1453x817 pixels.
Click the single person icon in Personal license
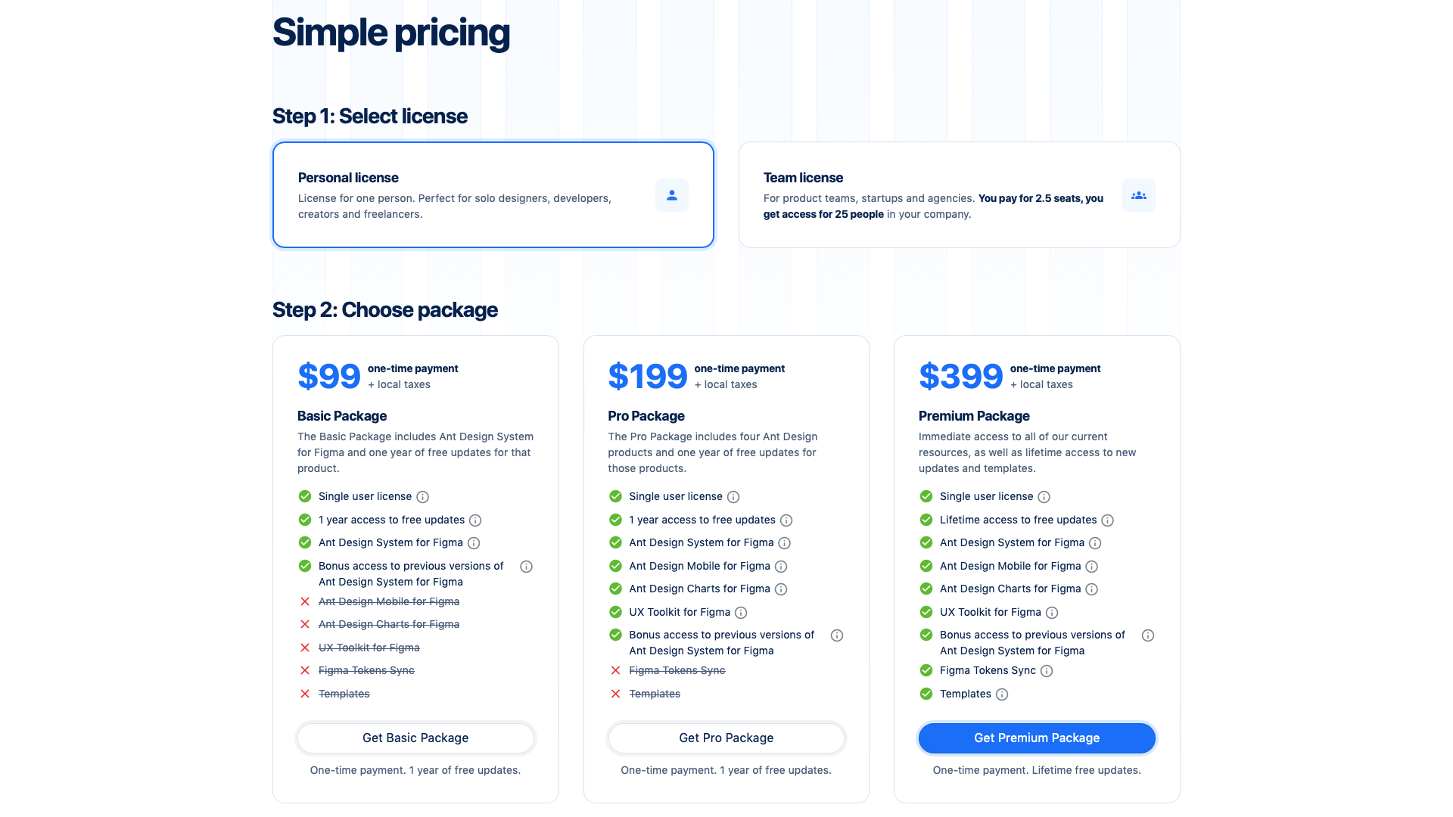[671, 195]
